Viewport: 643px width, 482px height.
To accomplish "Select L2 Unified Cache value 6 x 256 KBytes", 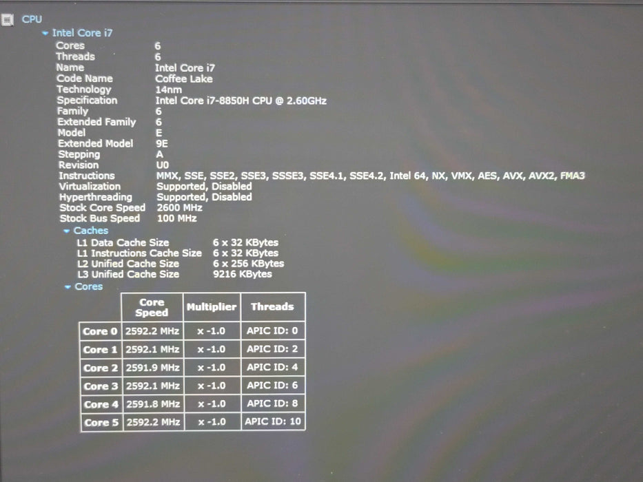I will click(249, 264).
